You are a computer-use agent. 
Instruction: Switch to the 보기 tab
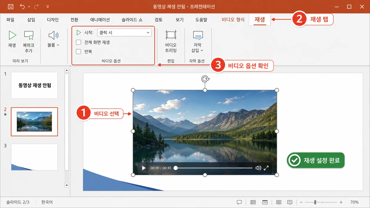[x=179, y=20]
